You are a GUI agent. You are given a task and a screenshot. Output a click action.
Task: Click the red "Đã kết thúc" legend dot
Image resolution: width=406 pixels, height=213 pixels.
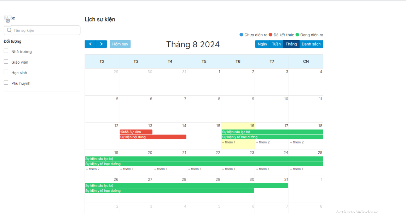(271, 35)
